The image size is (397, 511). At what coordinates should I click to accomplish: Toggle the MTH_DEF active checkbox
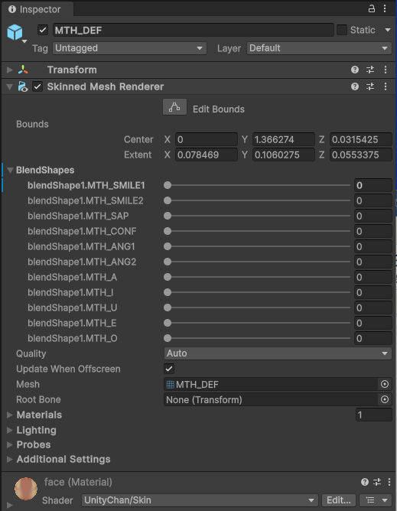pos(43,31)
